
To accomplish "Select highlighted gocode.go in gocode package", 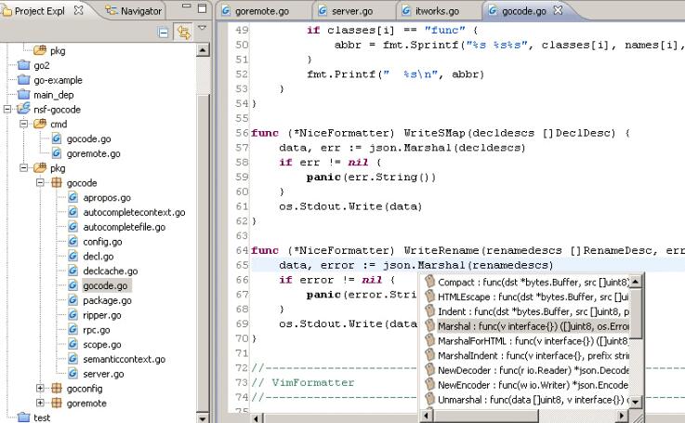I will tap(105, 285).
